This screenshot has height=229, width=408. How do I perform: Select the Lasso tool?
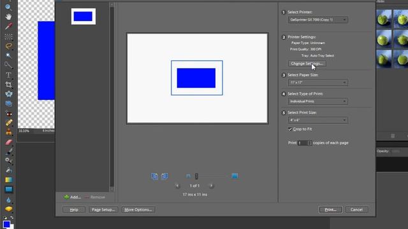click(8, 46)
